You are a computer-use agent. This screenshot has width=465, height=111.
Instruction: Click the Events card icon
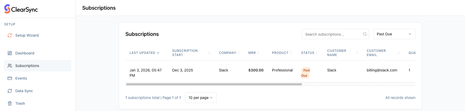click(10, 78)
